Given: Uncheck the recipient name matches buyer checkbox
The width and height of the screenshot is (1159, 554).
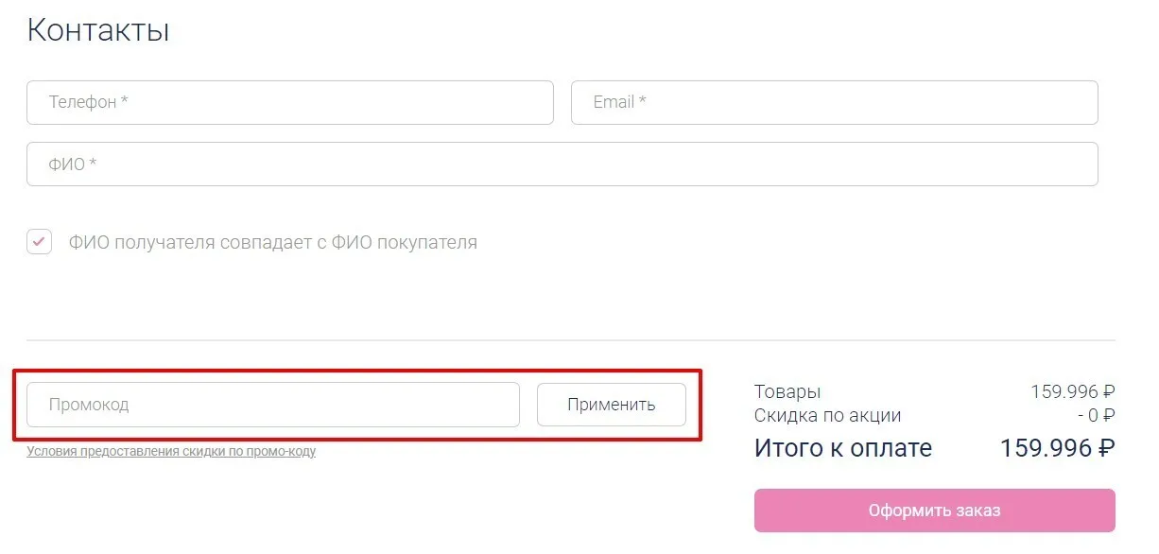Looking at the screenshot, I should pos(39,242).
